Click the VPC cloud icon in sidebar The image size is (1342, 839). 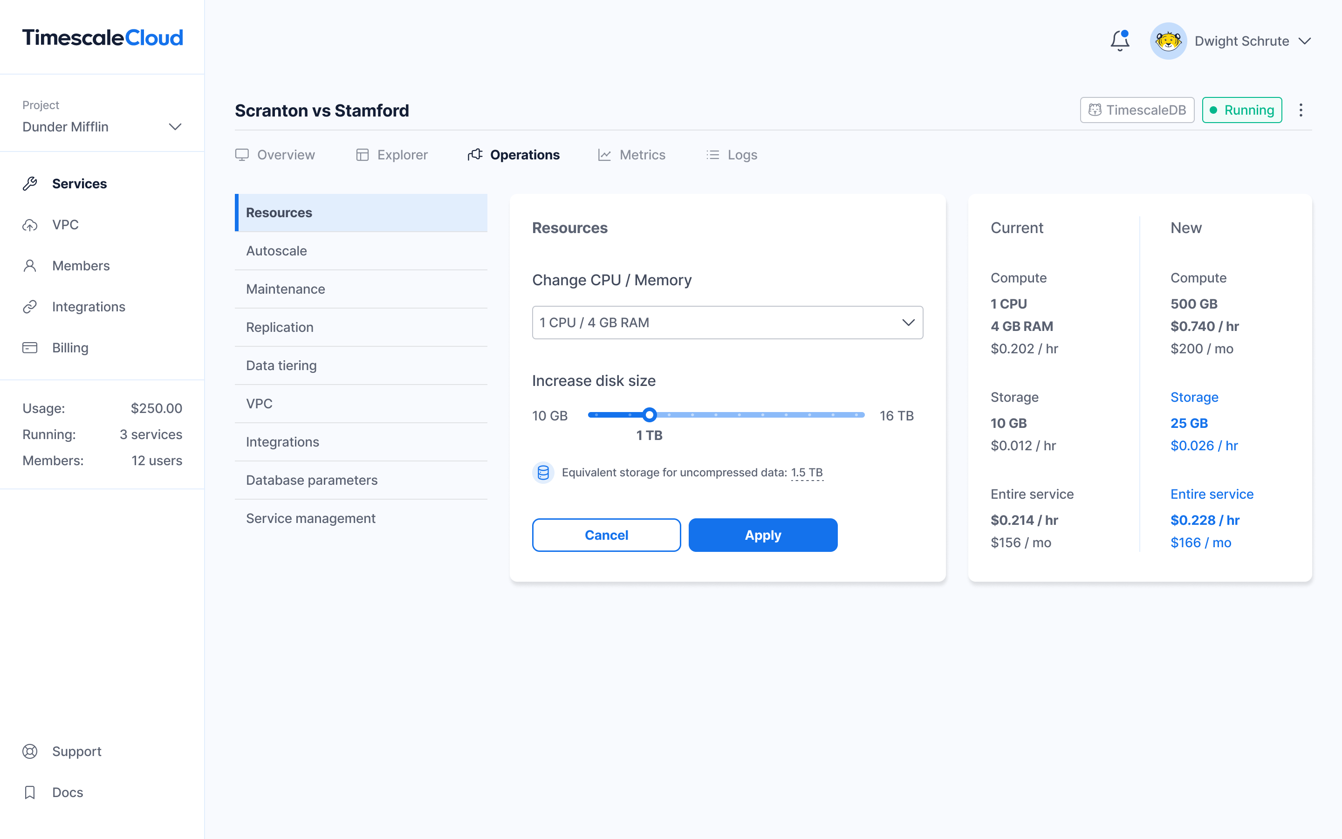(x=30, y=225)
